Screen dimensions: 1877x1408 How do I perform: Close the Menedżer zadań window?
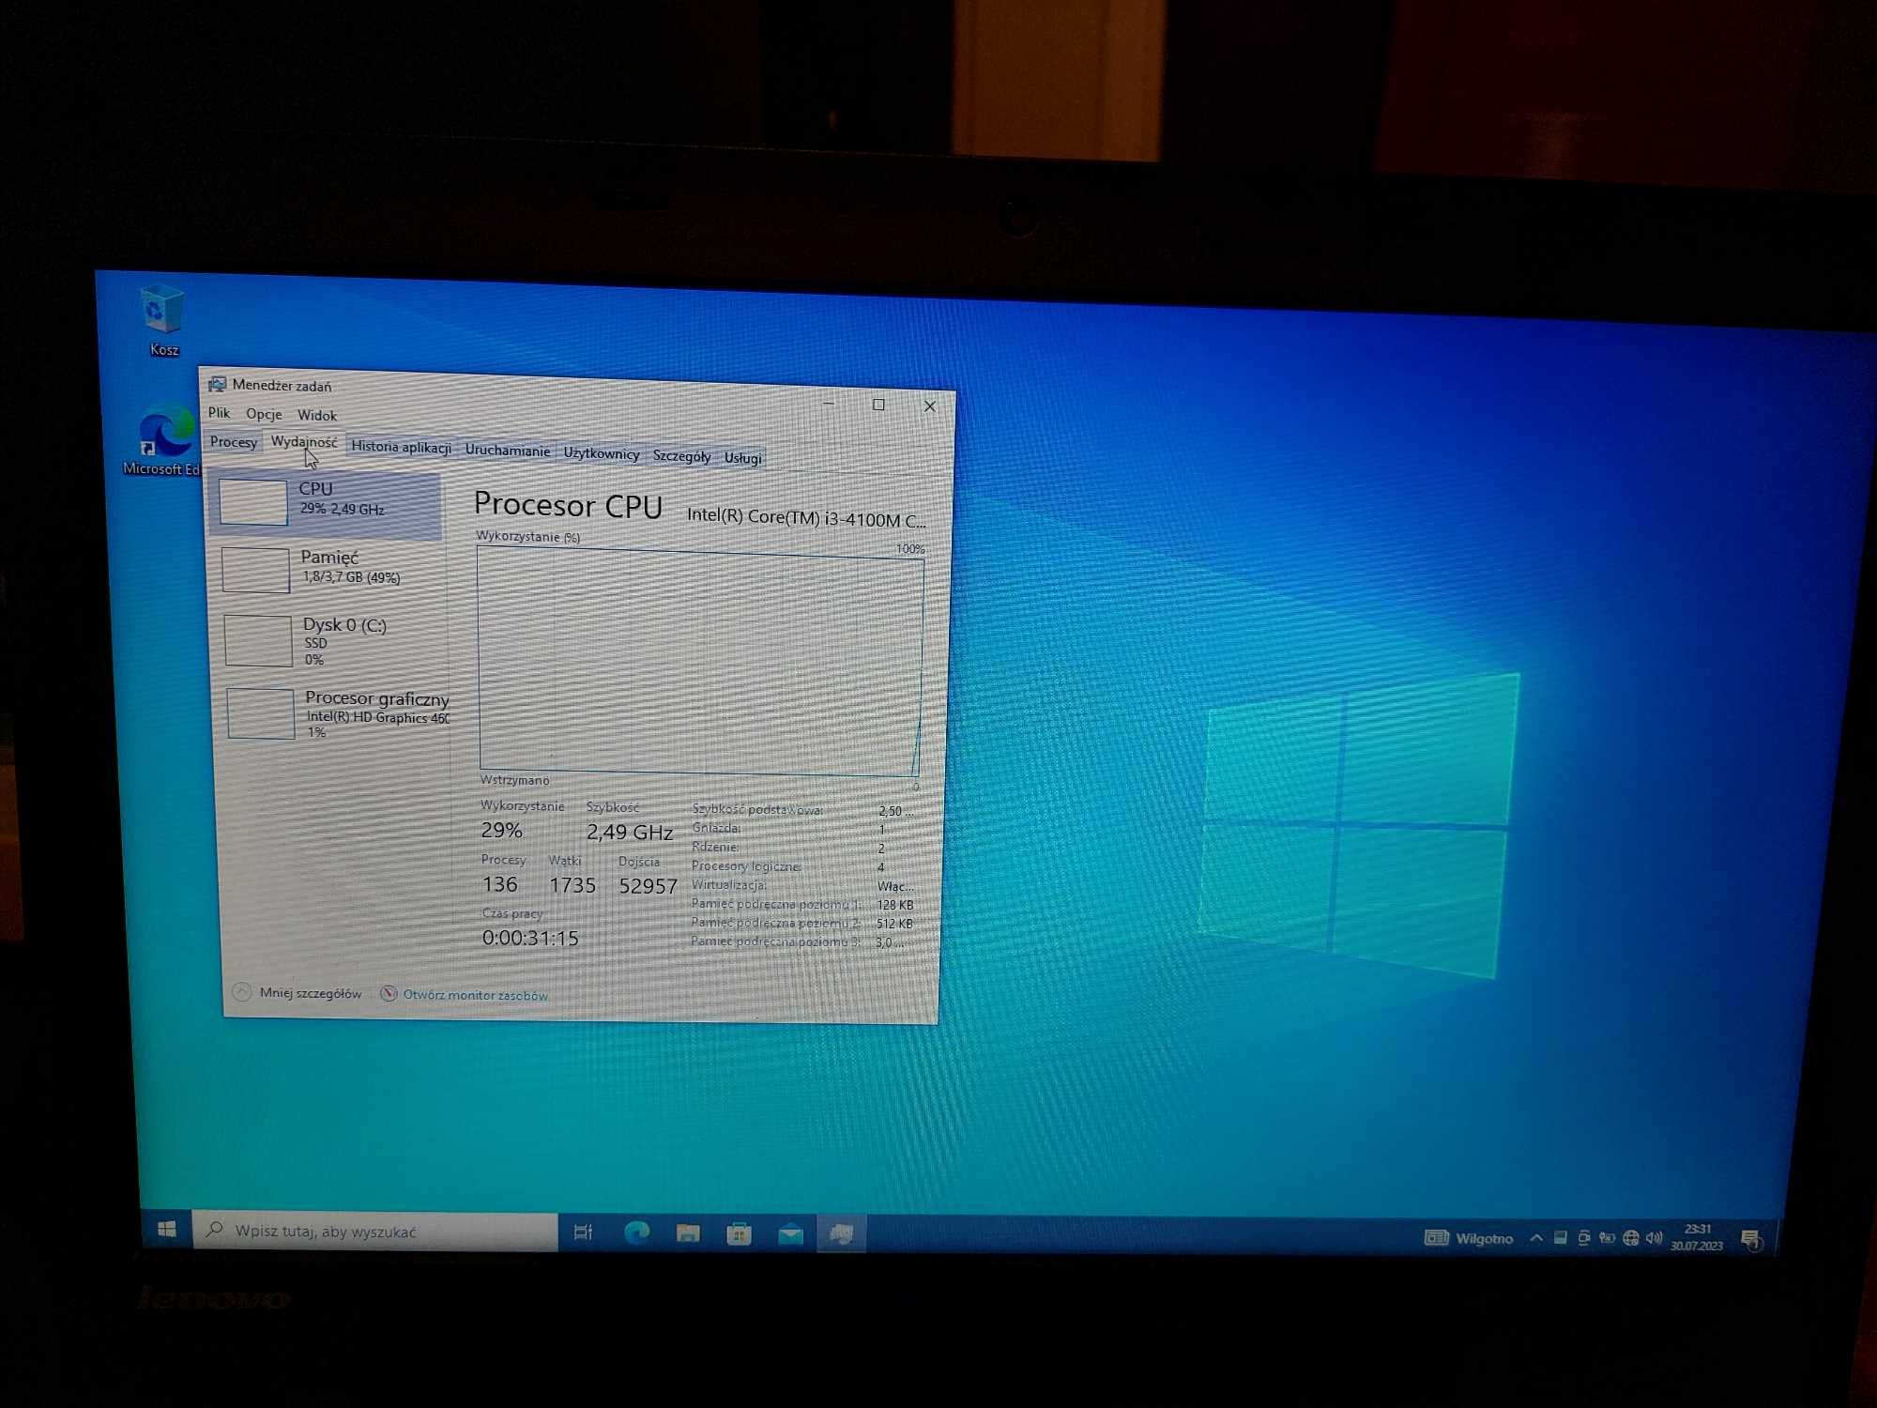(x=929, y=406)
